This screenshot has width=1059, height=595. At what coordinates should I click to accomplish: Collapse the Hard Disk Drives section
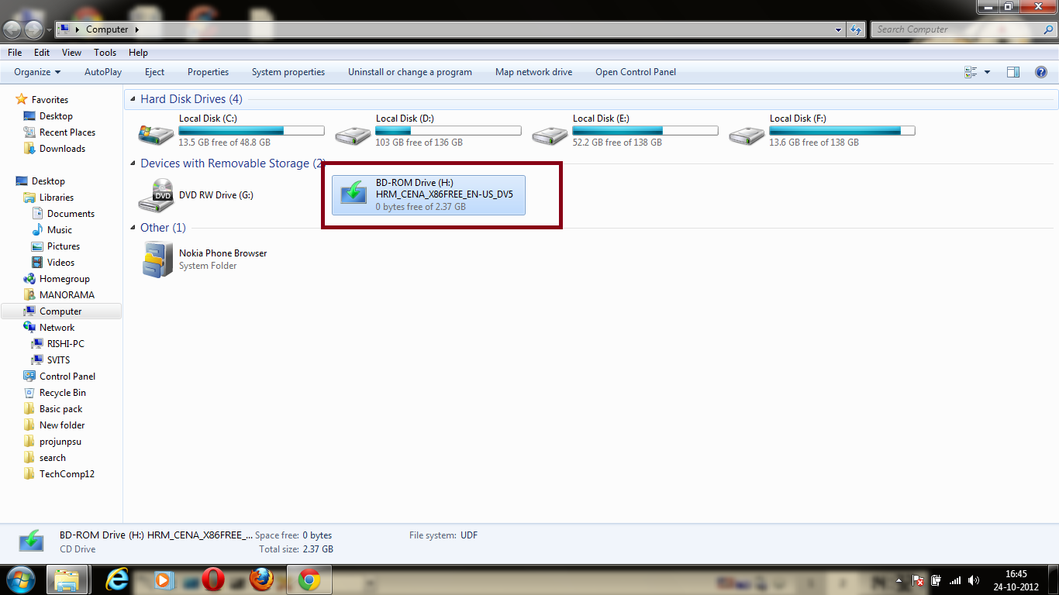(x=131, y=99)
